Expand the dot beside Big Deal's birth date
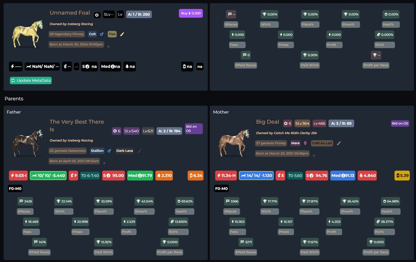The width and height of the screenshot is (416, 262). tap(314, 155)
